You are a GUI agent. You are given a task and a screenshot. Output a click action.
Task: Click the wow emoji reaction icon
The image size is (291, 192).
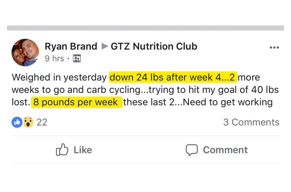(27, 122)
